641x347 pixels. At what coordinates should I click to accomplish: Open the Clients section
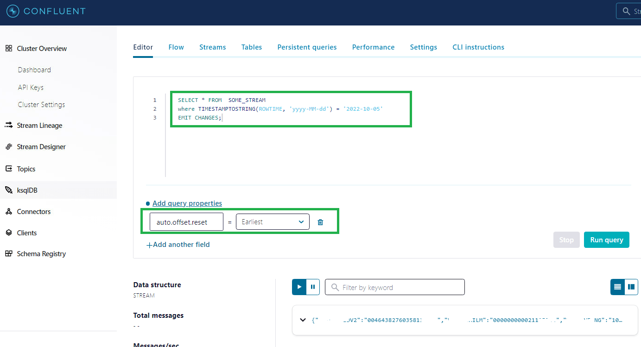coord(27,233)
